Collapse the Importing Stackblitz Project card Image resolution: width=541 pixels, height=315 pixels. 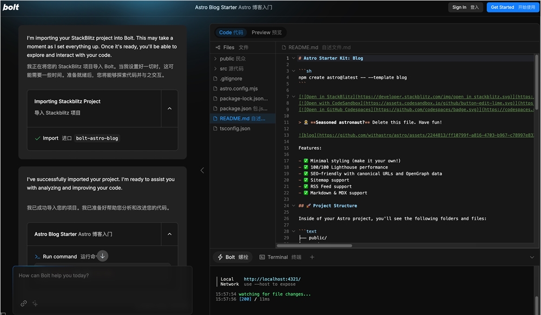click(169, 109)
